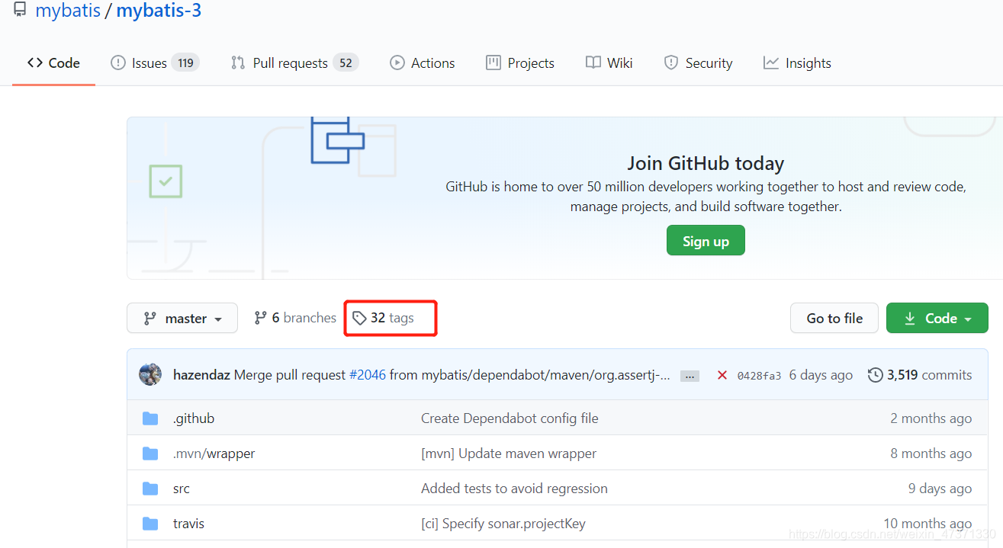Screen dimensions: 1003x548
Task: Open the Projects tab
Action: (520, 63)
